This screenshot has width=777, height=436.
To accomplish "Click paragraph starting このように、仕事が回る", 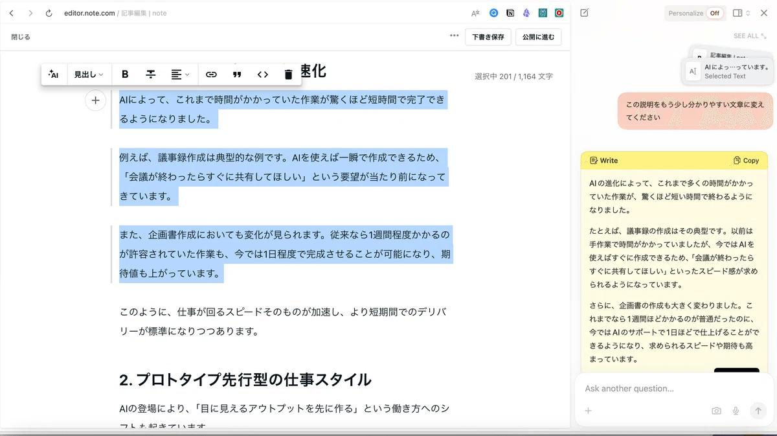I will pos(283,322).
